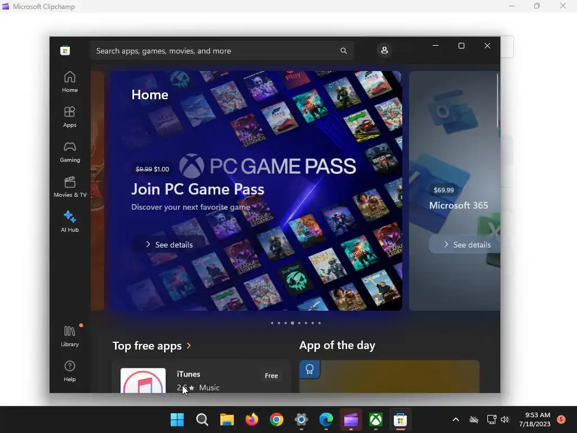Viewport: 577px width, 433px height.
Task: Click the Microsoft Store taskbar icon
Action: point(401,419)
